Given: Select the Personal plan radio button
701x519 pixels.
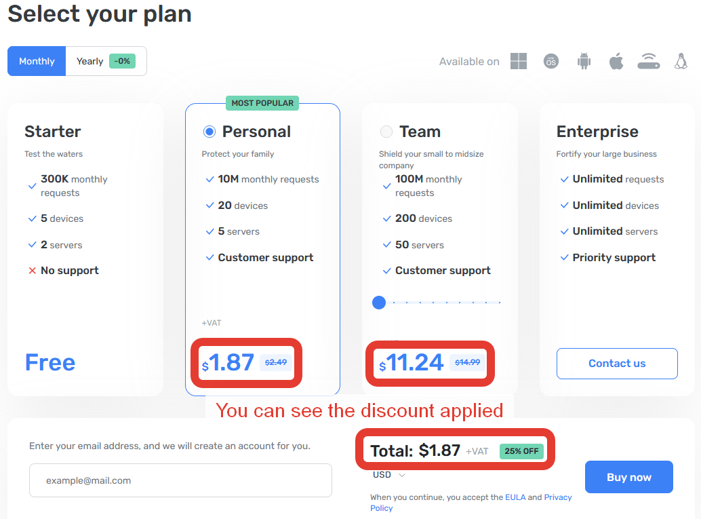Looking at the screenshot, I should [209, 132].
